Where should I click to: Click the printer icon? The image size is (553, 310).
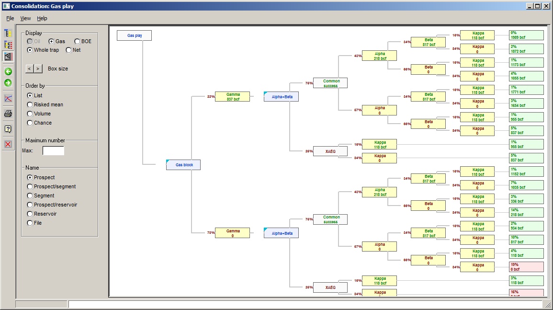click(x=8, y=114)
